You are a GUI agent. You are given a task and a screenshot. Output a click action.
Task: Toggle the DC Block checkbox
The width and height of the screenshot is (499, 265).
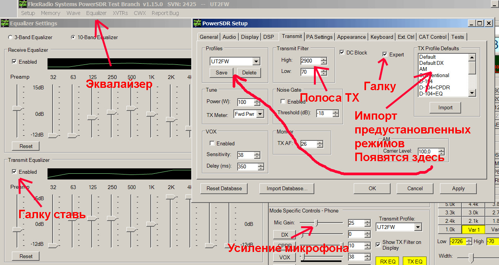(343, 53)
